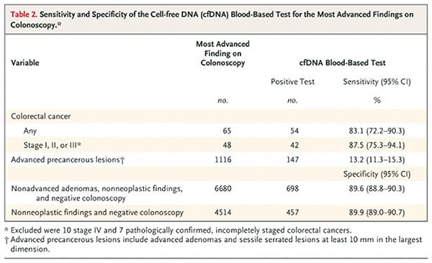The width and height of the screenshot is (432, 263).
Task: Click the Any row label
Action: pyautogui.click(x=30, y=130)
